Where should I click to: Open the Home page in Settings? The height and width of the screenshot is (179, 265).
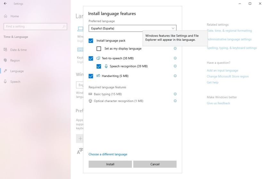[12, 16]
